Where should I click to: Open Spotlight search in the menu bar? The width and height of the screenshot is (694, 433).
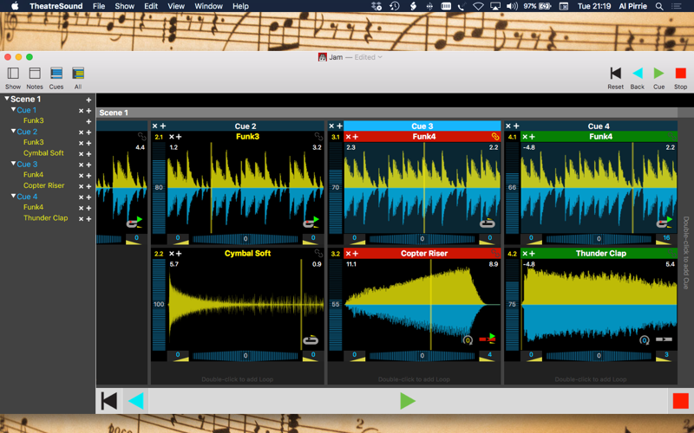659,6
